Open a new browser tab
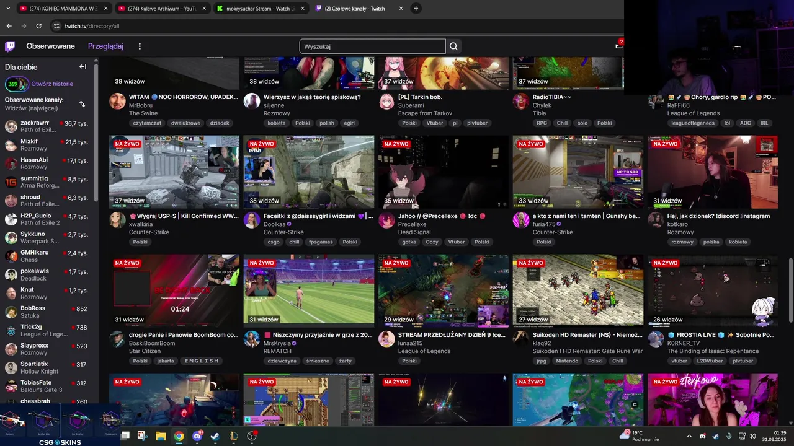Screen dimensions: 794x446 tap(416, 8)
